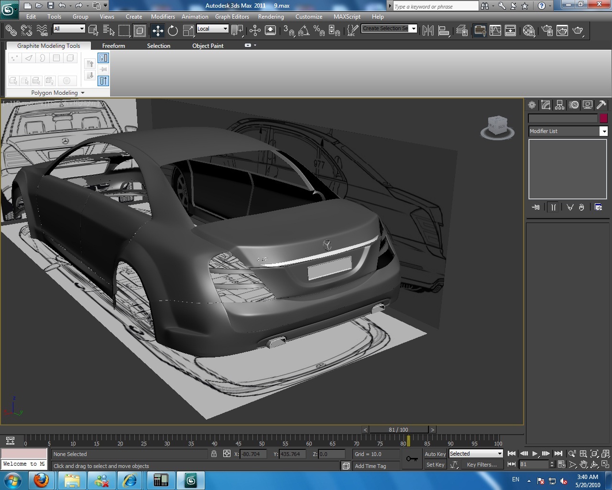
Task: Toggle the 3D Snaps button
Action: pyautogui.click(x=289, y=31)
